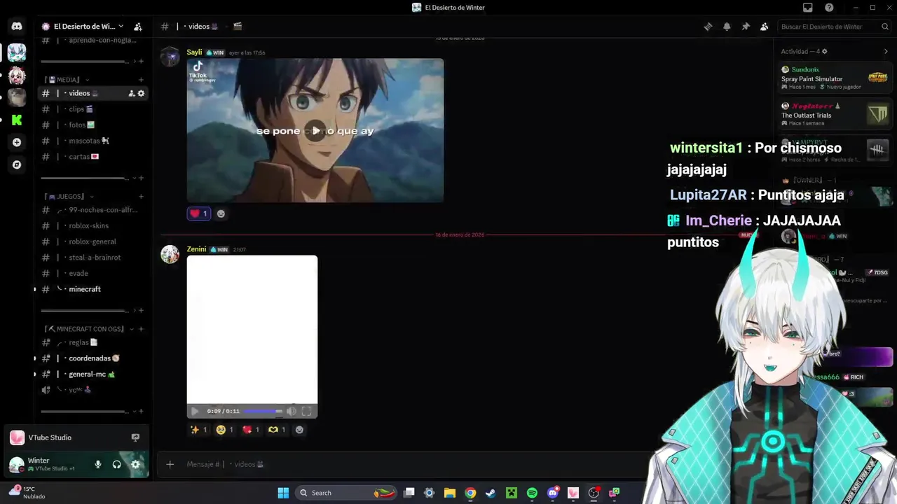This screenshot has height=504, width=897.
Task: Select the green K server icon
Action: [x=17, y=120]
